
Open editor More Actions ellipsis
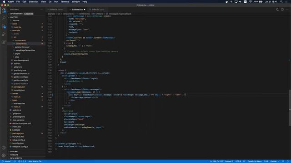point(287,10)
